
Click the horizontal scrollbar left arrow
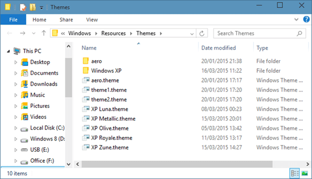click(x=78, y=164)
